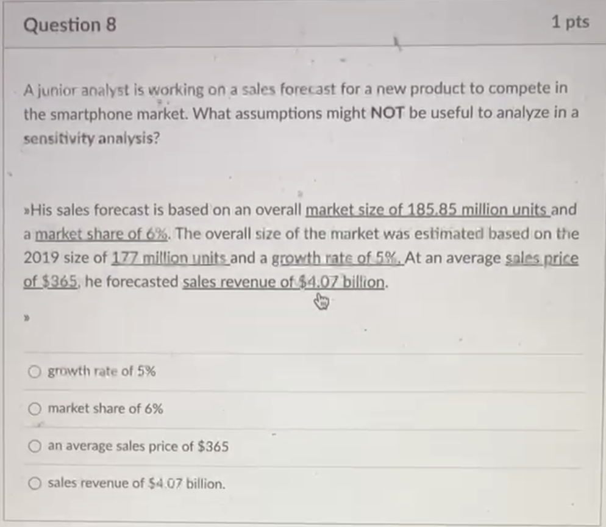This screenshot has width=606, height=527.
Task: Select the market share of 6% option
Action: tap(35, 409)
